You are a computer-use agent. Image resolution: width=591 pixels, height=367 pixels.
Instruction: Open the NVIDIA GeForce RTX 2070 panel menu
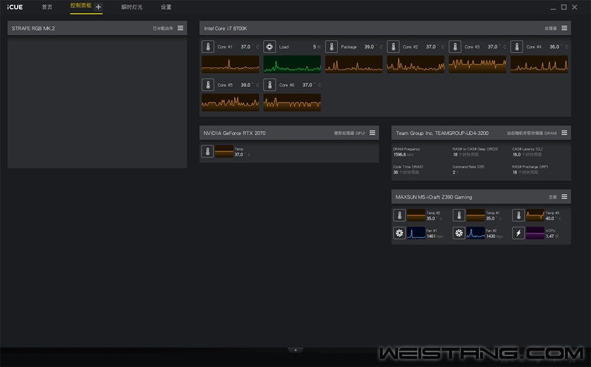coord(372,133)
